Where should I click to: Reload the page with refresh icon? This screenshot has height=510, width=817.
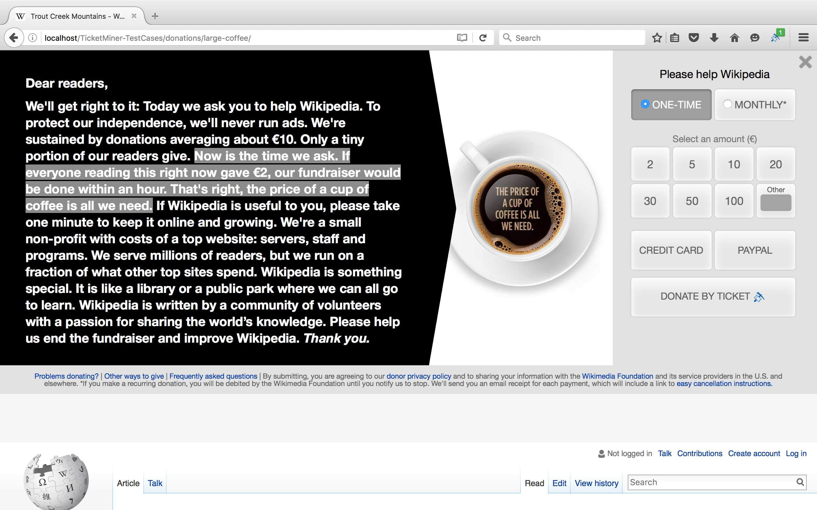tap(483, 38)
